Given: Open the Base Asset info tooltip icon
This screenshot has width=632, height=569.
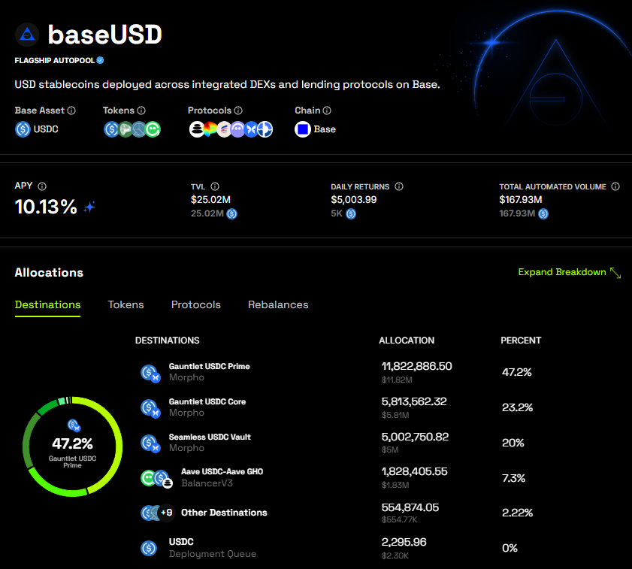Looking at the screenshot, I should [71, 110].
